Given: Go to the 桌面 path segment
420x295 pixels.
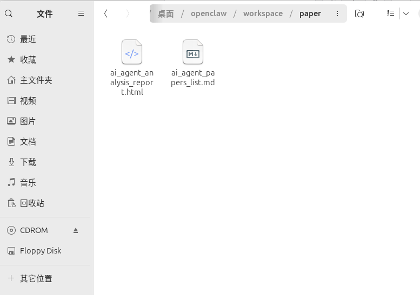Looking at the screenshot, I should [x=166, y=13].
